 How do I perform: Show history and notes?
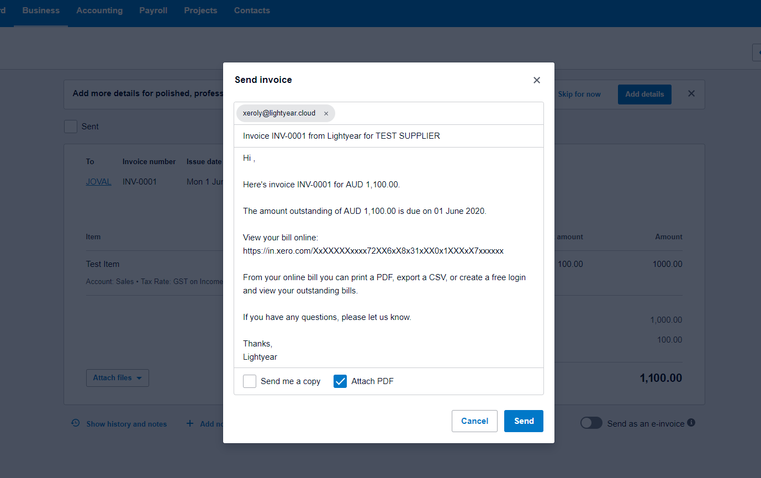(126, 424)
